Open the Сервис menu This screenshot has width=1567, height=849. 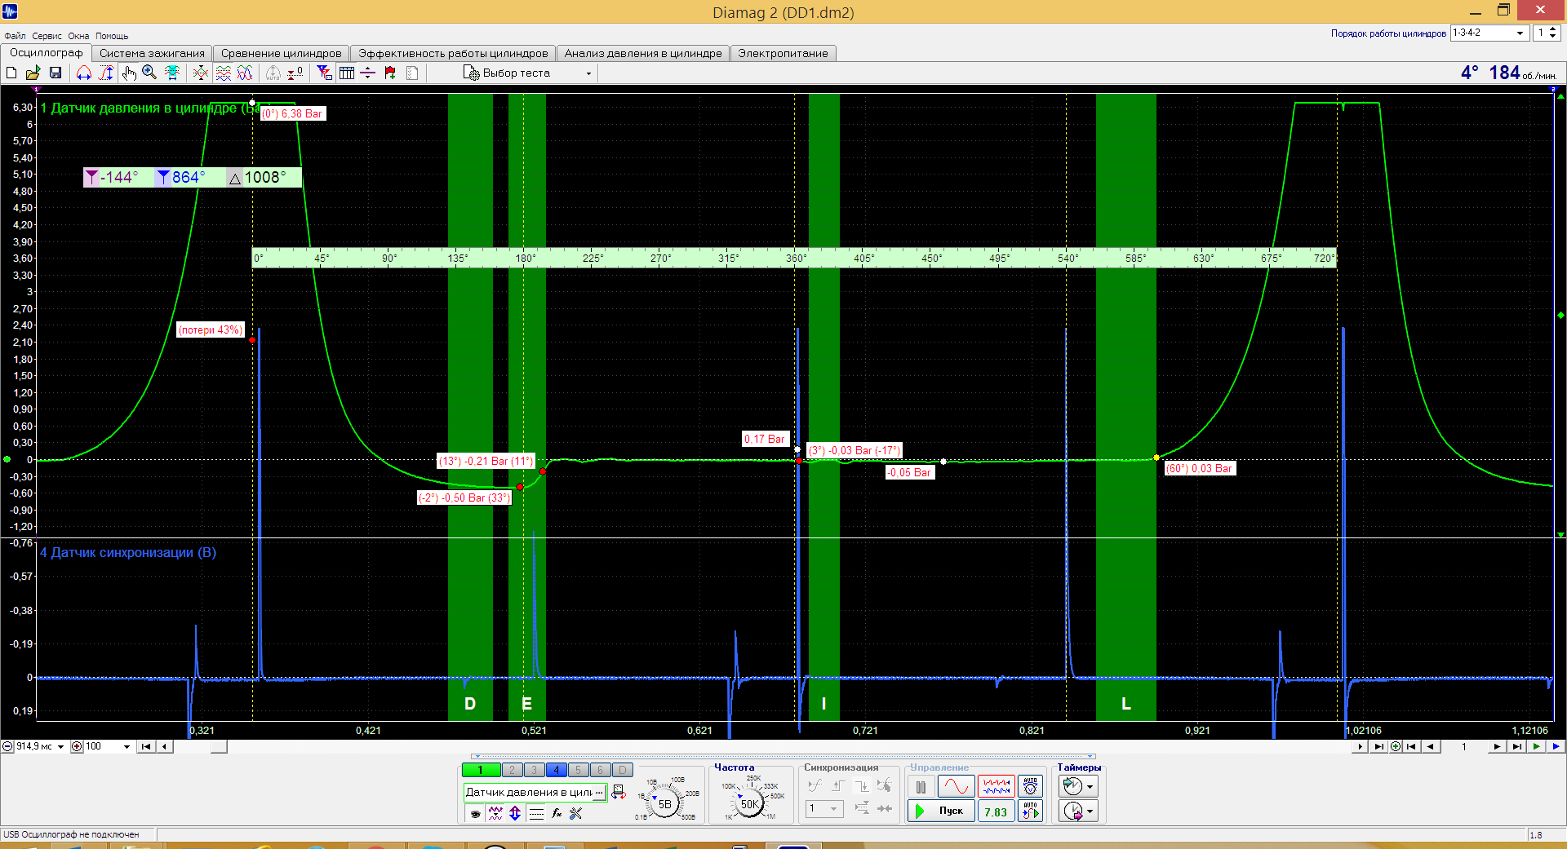tap(47, 36)
